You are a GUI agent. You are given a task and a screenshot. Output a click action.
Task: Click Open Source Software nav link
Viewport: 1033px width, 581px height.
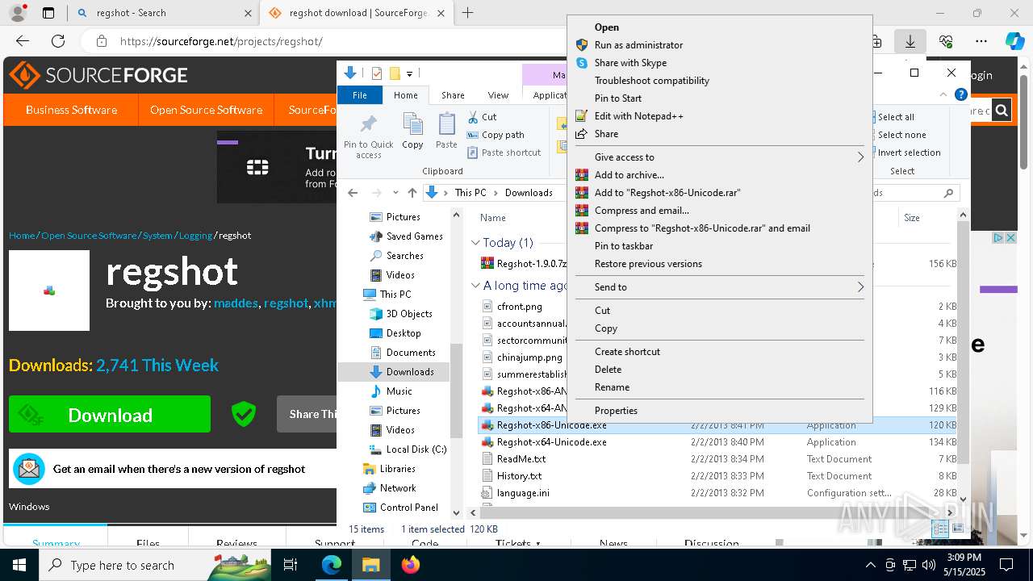(206, 110)
